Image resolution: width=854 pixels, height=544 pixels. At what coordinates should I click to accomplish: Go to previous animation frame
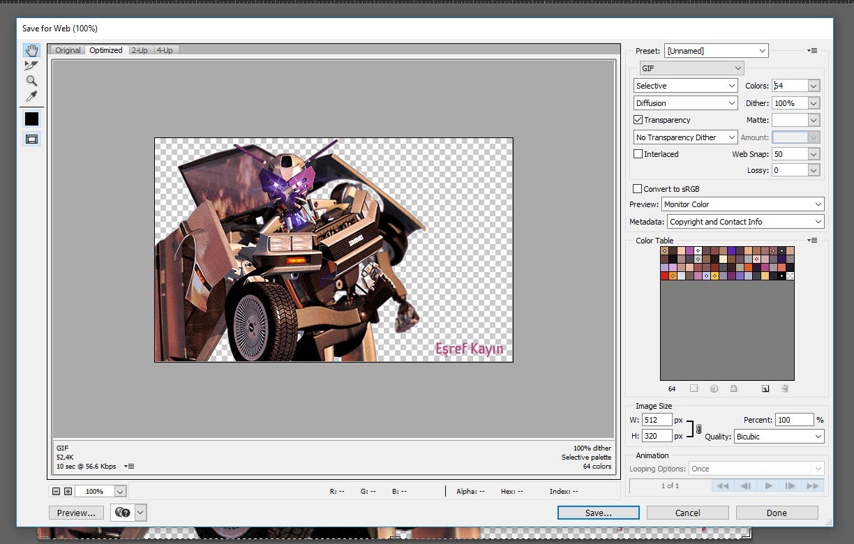point(745,485)
